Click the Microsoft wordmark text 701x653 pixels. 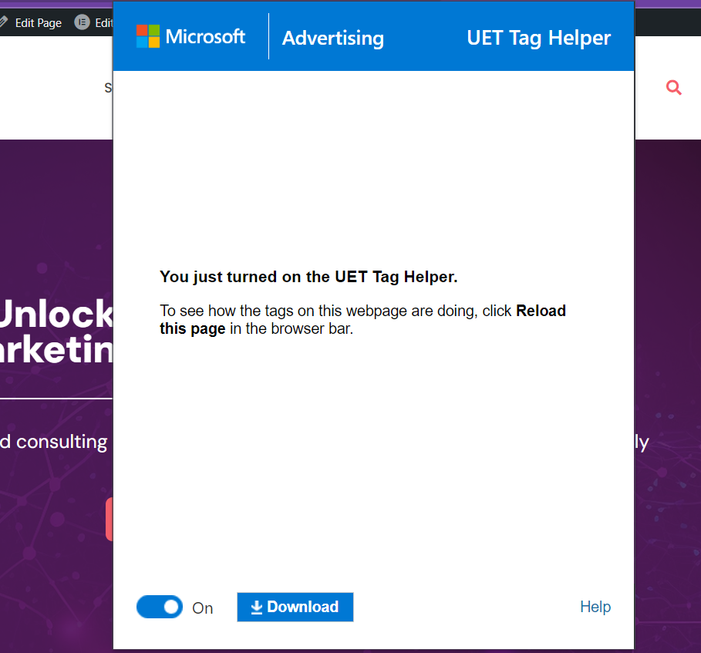click(205, 37)
